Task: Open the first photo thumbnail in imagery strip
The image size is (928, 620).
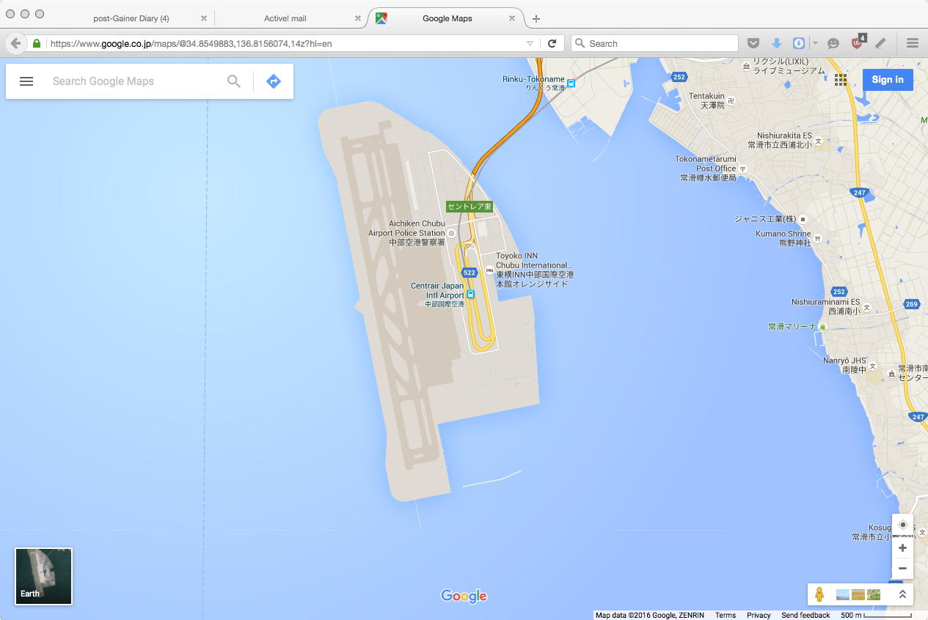Action: tap(843, 594)
